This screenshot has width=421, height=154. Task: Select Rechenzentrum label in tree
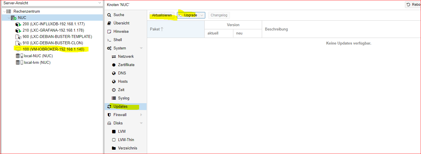coord(27,11)
